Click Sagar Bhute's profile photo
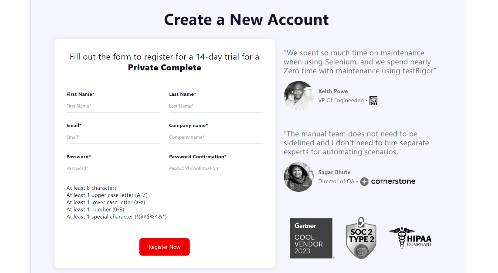498x273 pixels. (298, 177)
